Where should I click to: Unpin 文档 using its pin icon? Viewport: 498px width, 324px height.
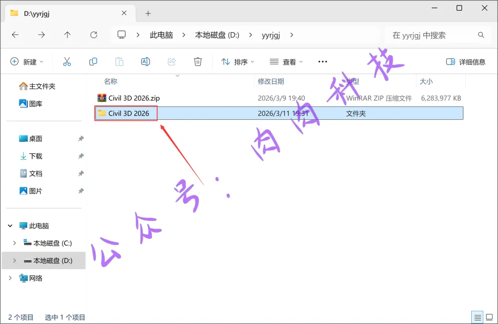(x=81, y=173)
